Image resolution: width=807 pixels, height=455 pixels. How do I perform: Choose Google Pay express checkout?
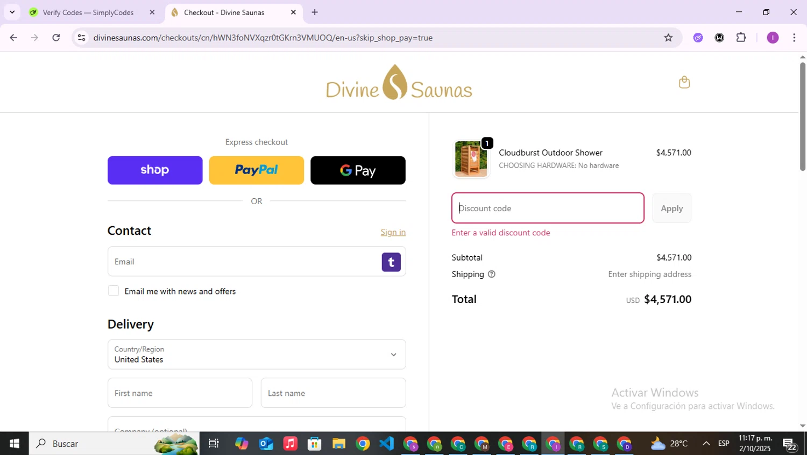click(x=358, y=170)
